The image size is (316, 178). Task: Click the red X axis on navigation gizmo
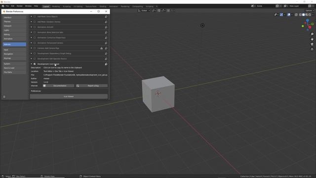(310, 27)
